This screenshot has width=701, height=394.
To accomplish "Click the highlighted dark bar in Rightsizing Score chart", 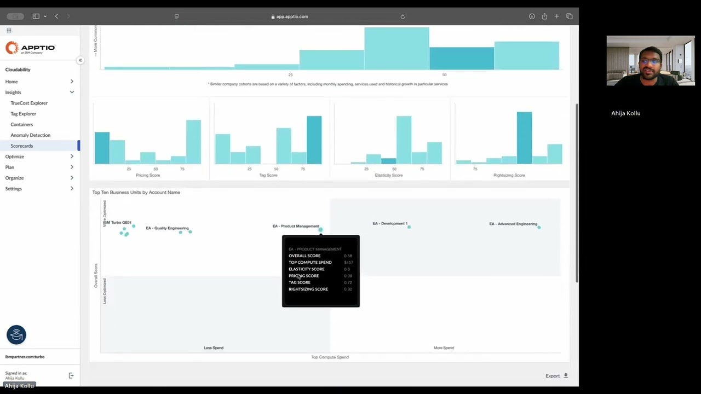I will coord(524,138).
